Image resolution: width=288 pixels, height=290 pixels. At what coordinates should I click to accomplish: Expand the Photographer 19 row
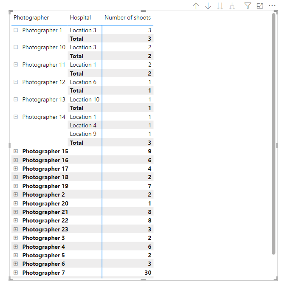click(16, 186)
